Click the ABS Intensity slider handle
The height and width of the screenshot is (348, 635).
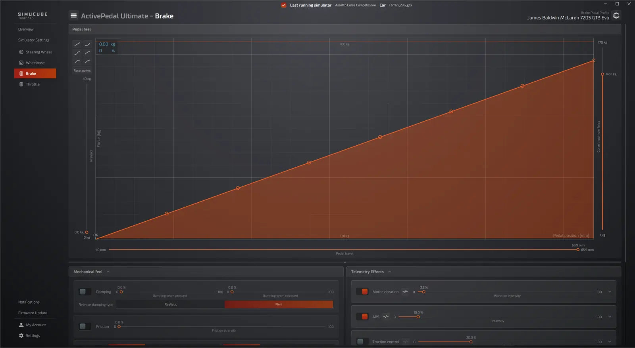point(418,317)
